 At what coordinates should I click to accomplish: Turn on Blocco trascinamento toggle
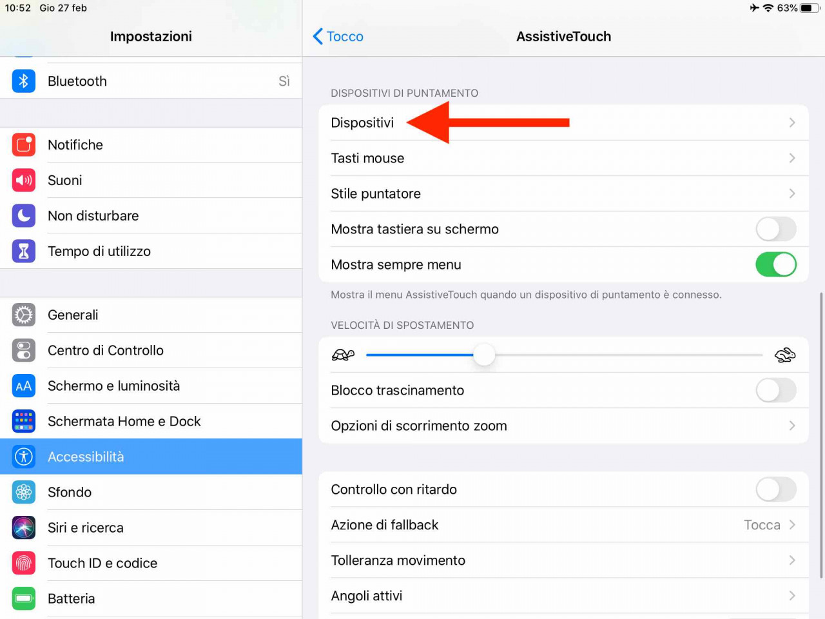tap(776, 390)
